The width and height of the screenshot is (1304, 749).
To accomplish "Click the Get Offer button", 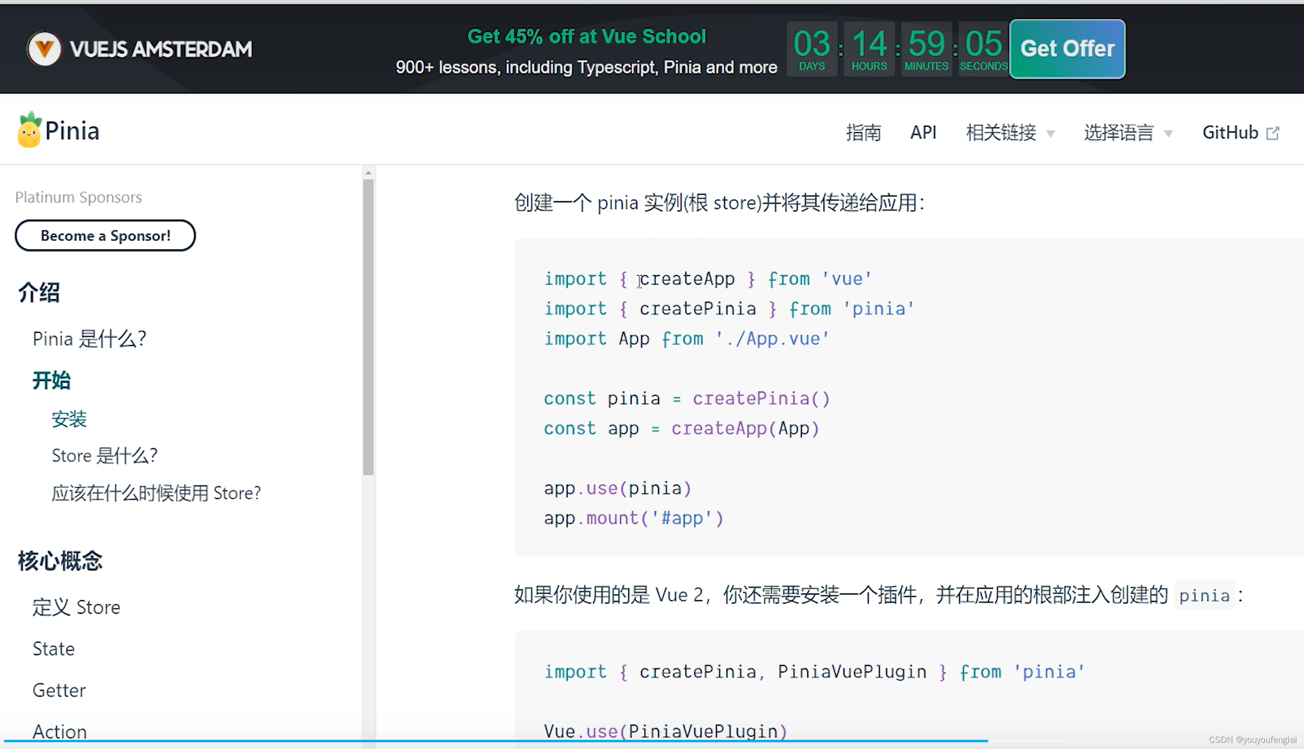I will coord(1067,49).
